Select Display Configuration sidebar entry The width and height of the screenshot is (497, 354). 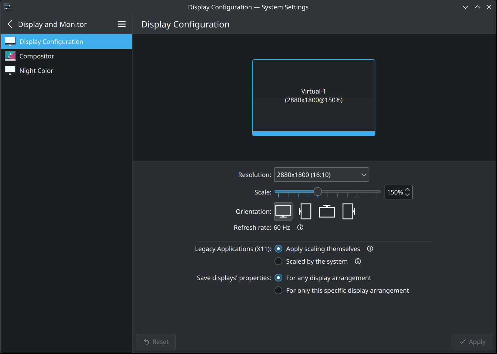point(66,42)
